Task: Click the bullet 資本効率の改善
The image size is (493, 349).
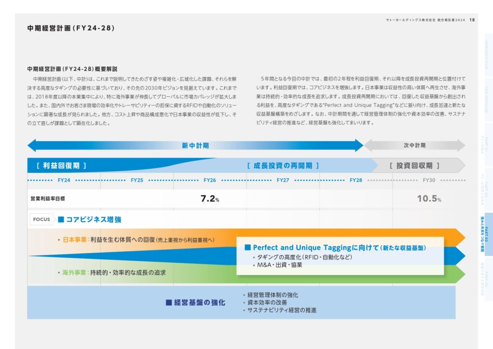Action: (x=265, y=302)
